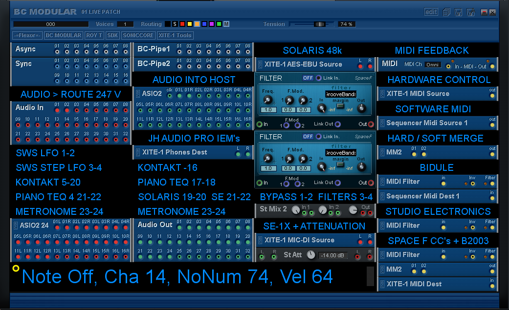Click the Out knob on the upper FILTER
Viewport: 509px width, 310px height.
[361, 108]
